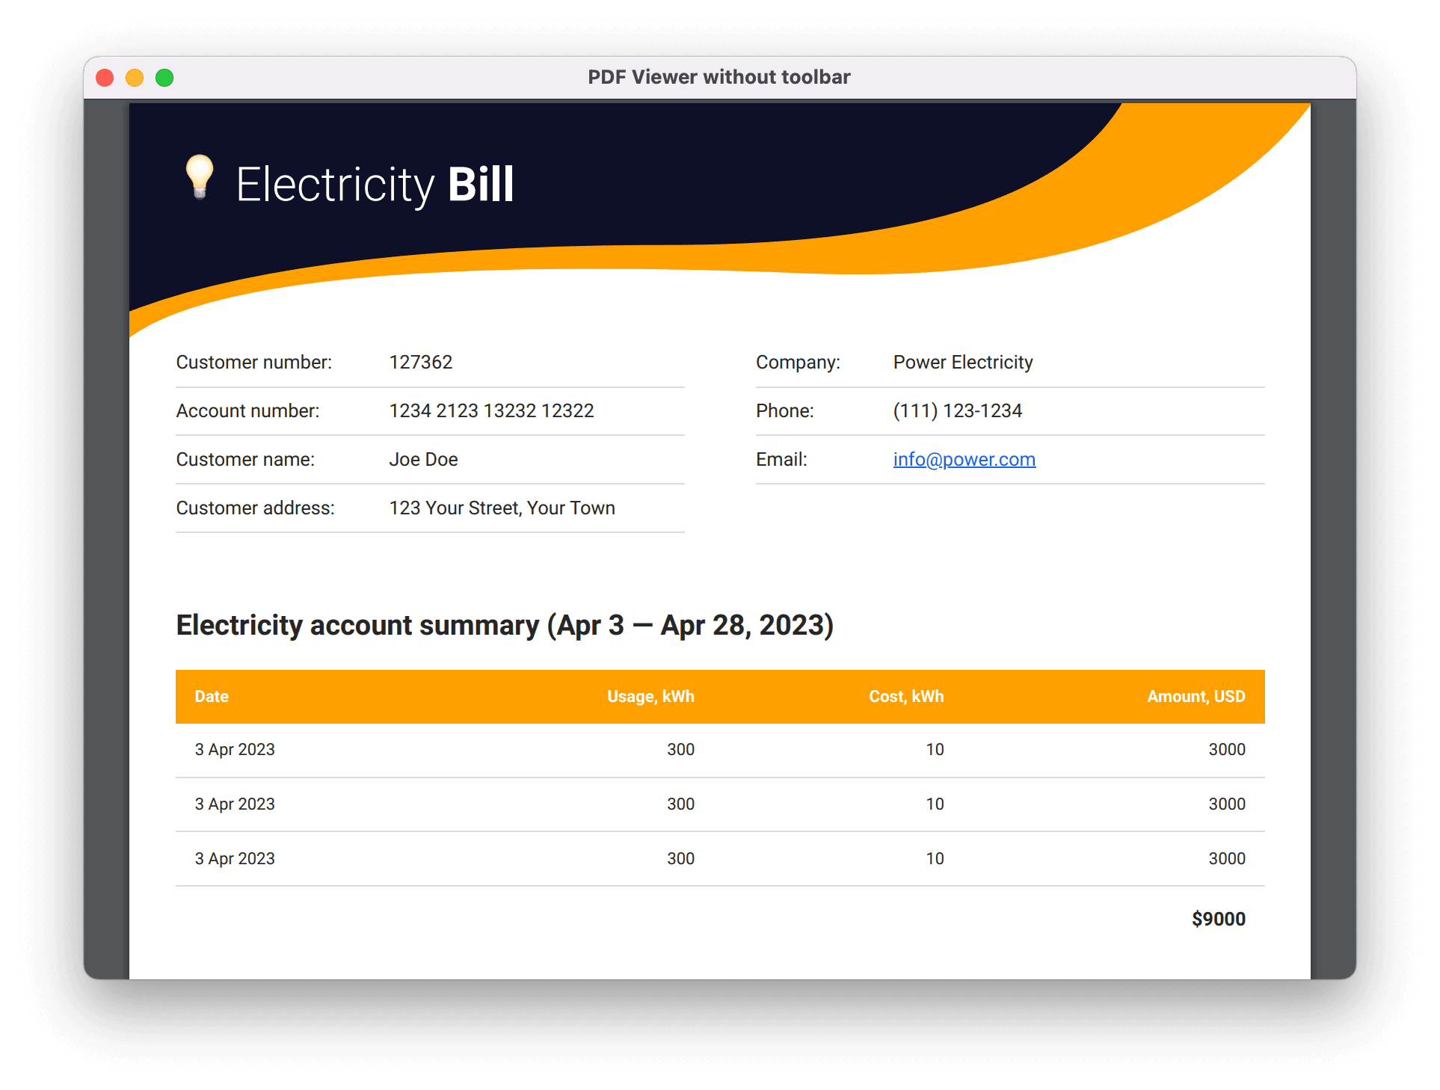This screenshot has width=1440, height=1090.
Task: Click the Usage, kWh column header
Action: point(650,697)
